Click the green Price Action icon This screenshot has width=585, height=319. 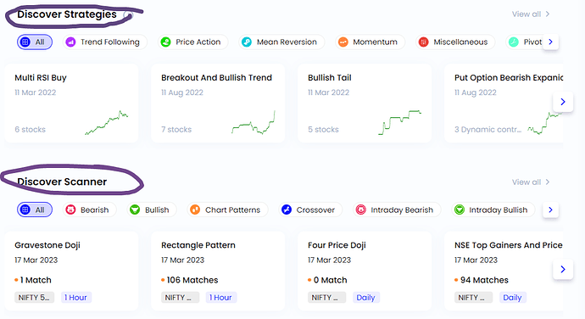click(165, 42)
